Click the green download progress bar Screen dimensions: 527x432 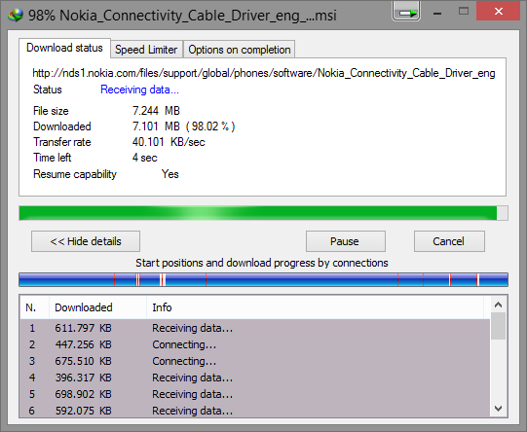[263, 213]
